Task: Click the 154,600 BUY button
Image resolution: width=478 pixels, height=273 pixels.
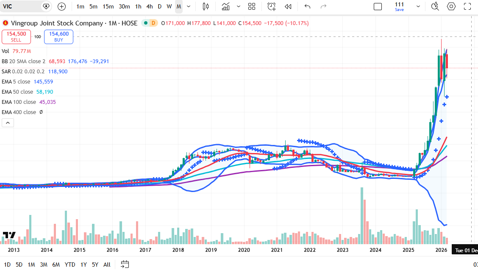Action: (59, 37)
